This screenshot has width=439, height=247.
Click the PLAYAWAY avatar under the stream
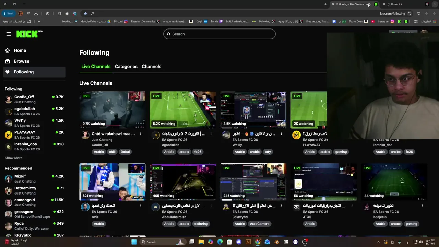(296, 135)
